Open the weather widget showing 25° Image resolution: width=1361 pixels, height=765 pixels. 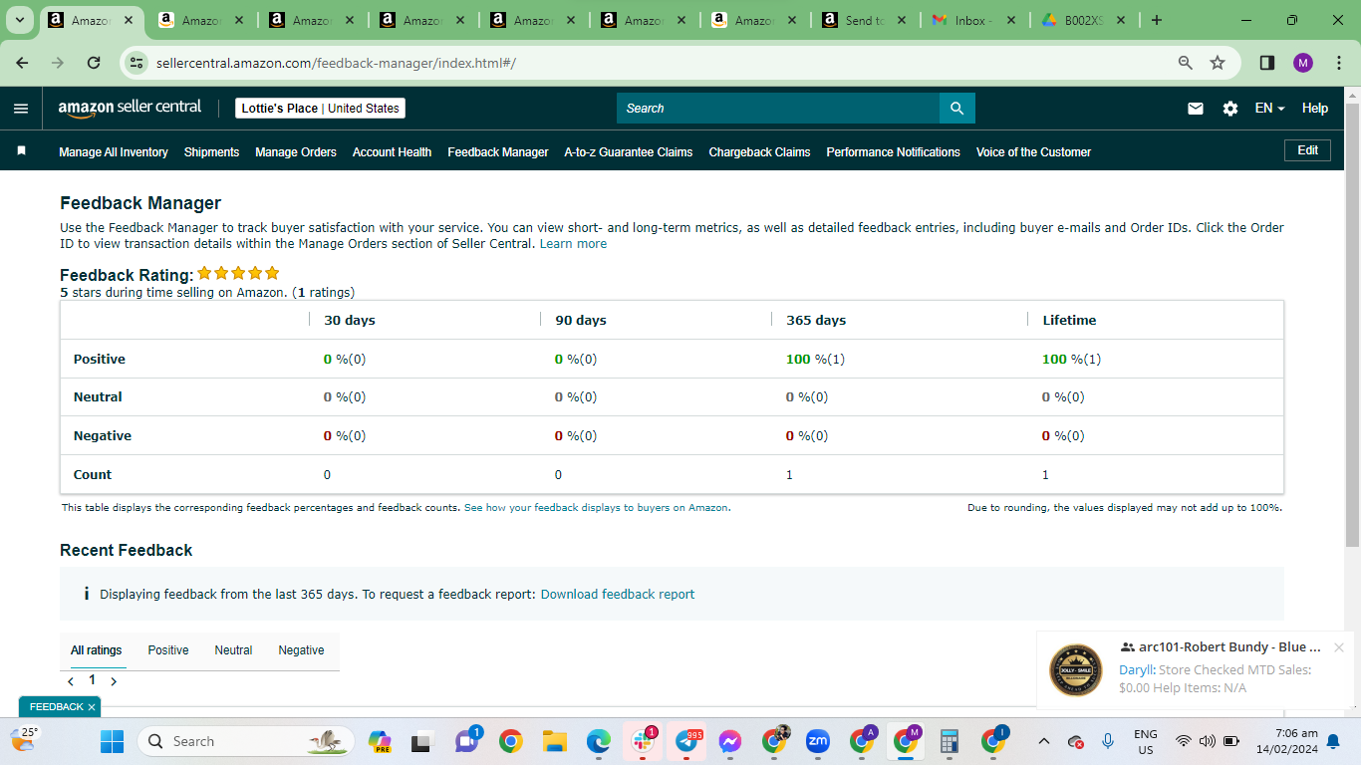point(24,739)
